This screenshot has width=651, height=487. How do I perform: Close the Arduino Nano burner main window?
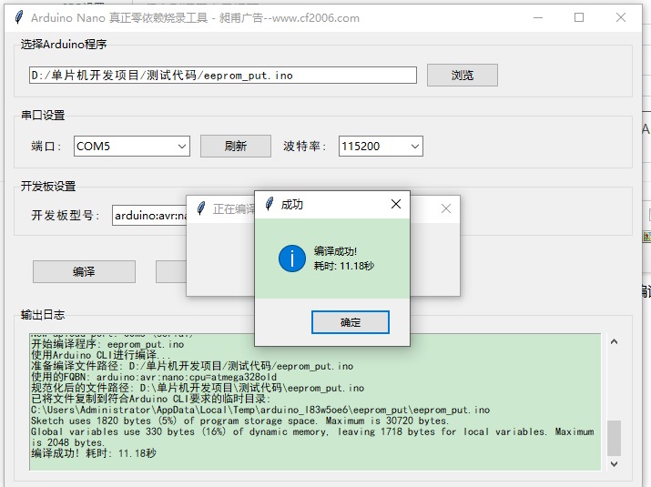tap(621, 17)
